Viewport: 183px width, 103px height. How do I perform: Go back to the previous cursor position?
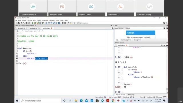pyautogui.click(x=75, y=23)
